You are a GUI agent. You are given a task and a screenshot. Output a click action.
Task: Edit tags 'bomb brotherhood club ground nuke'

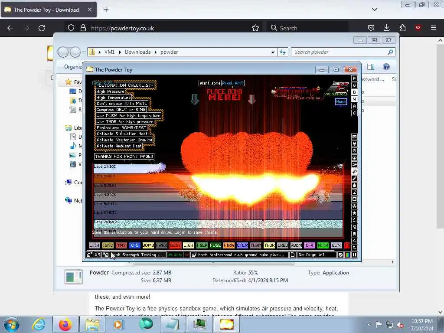click(239, 255)
